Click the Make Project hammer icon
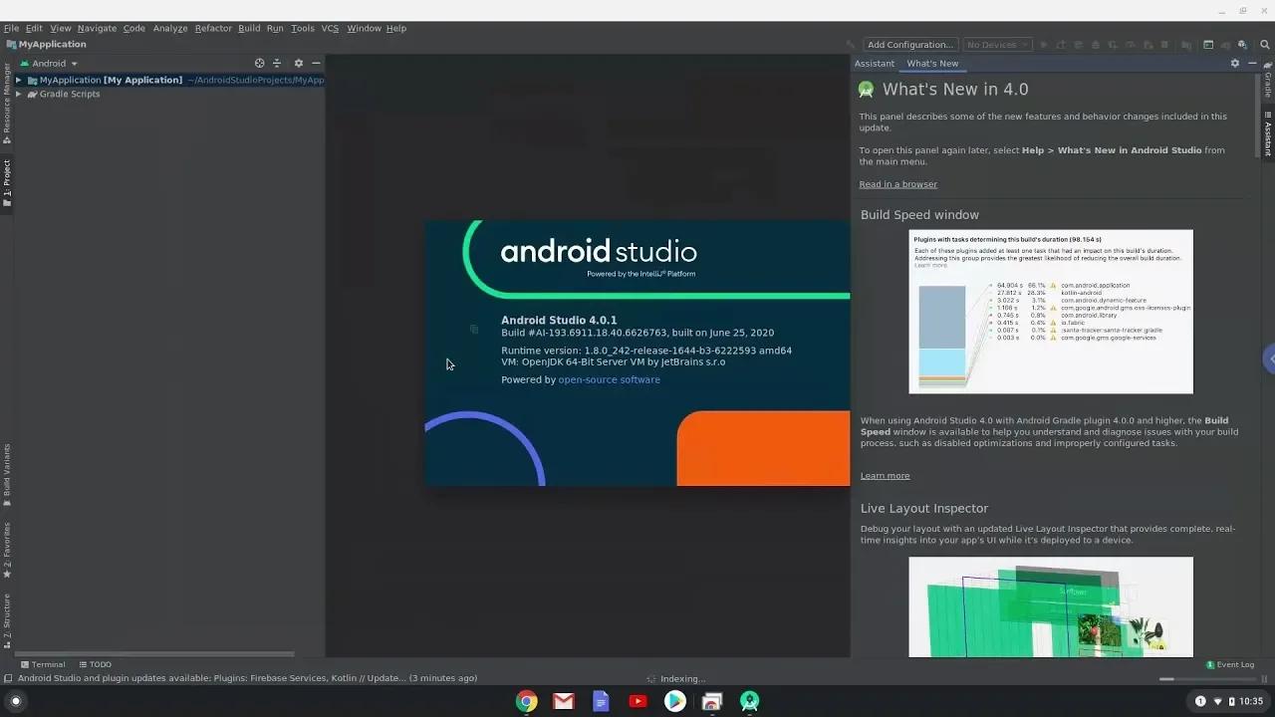Screen dimensions: 1275x717 850,45
